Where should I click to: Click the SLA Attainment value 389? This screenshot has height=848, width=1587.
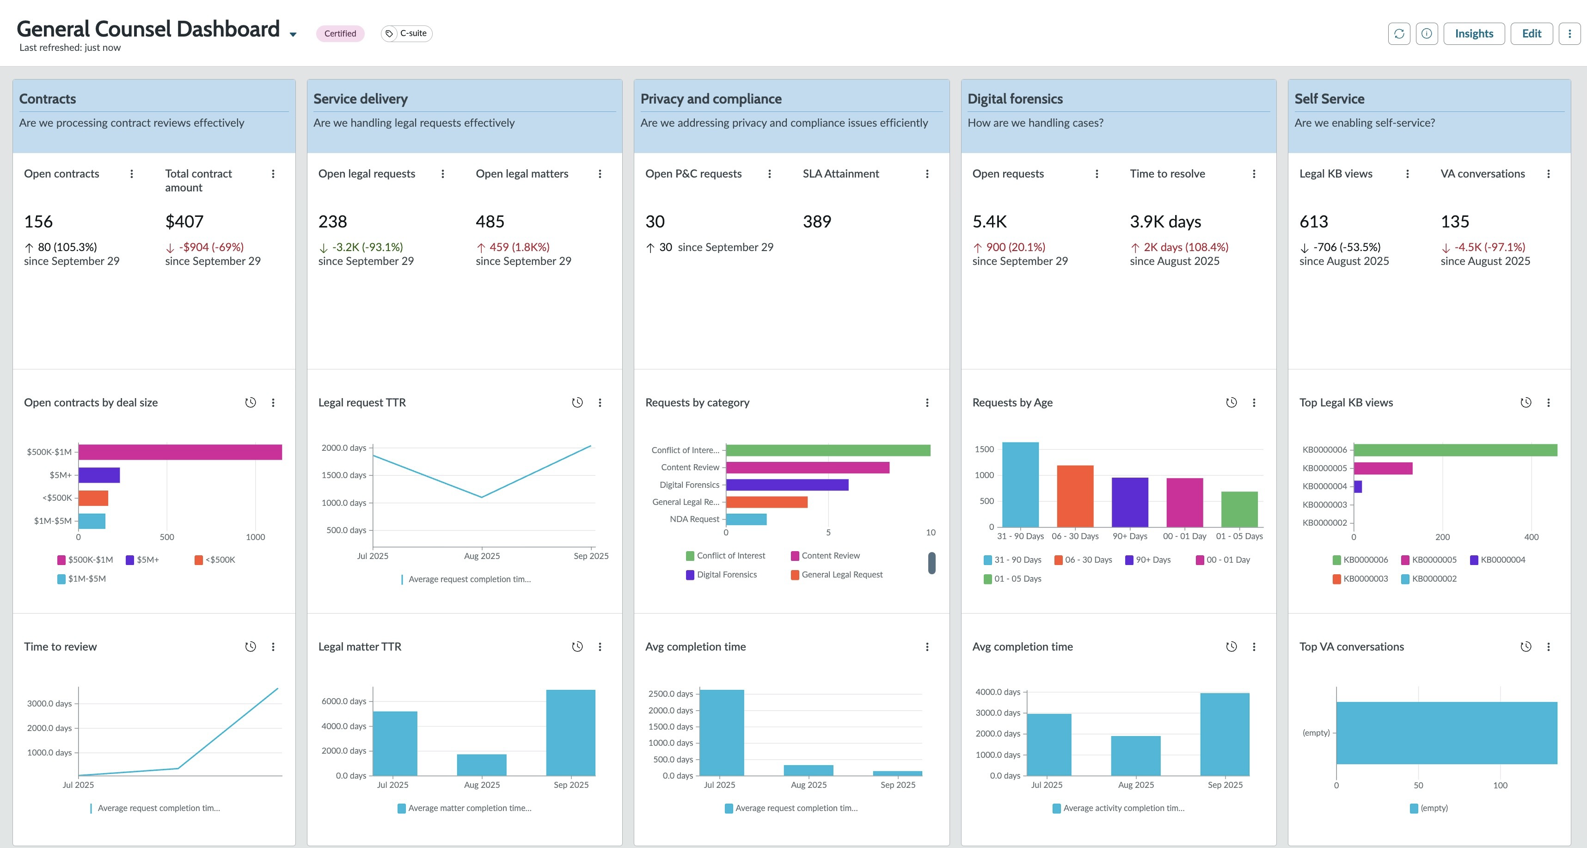pos(817,221)
